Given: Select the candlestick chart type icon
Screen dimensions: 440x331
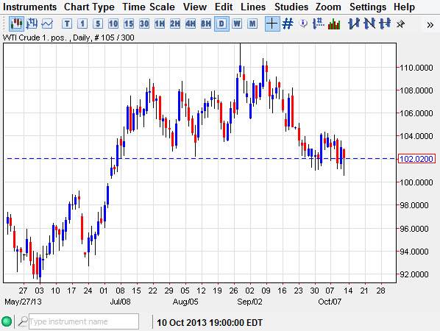Looking at the screenshot, I should coord(16,24).
